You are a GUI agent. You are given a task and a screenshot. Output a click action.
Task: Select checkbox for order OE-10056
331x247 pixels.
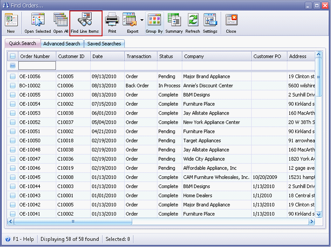[13, 77]
